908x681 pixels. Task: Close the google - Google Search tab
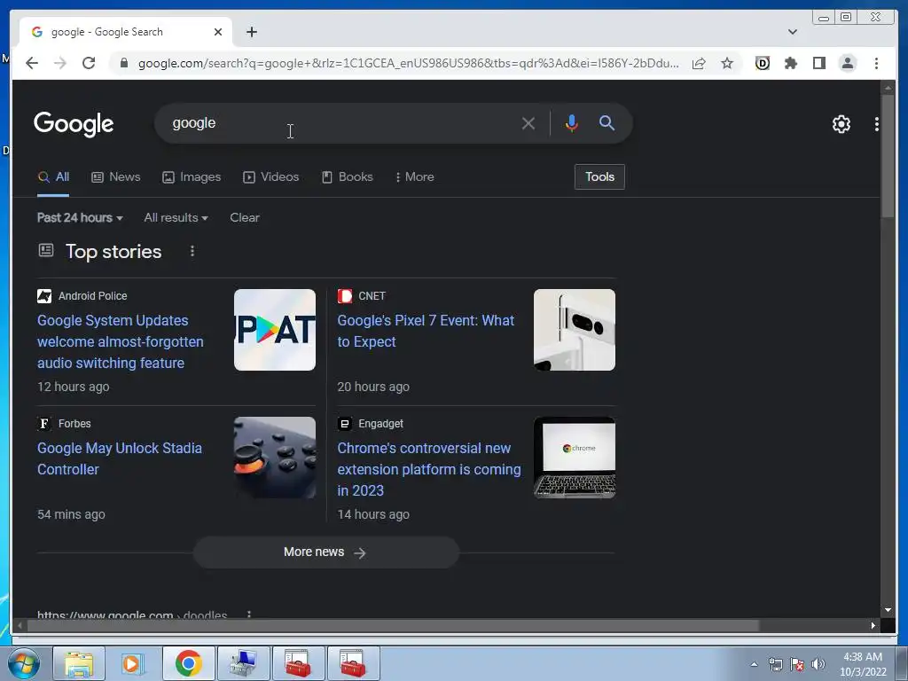click(x=218, y=32)
